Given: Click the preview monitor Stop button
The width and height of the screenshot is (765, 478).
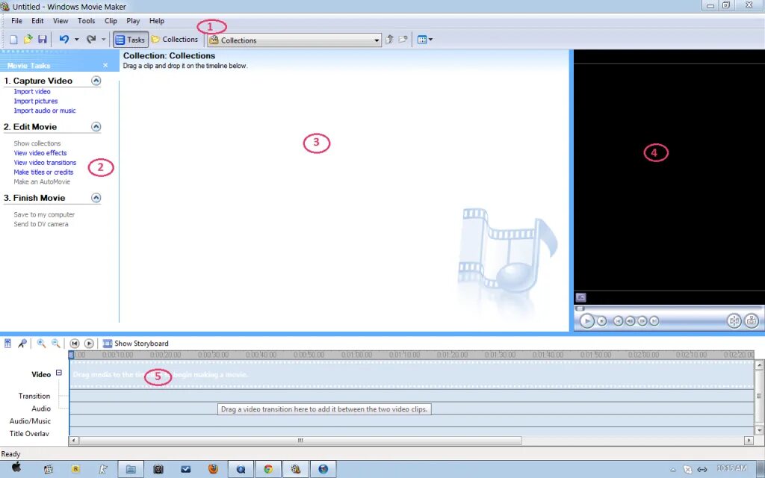Looking at the screenshot, I should click(602, 321).
